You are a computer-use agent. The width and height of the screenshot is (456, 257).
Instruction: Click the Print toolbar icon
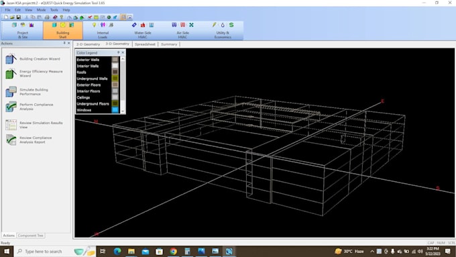pos(47,17)
